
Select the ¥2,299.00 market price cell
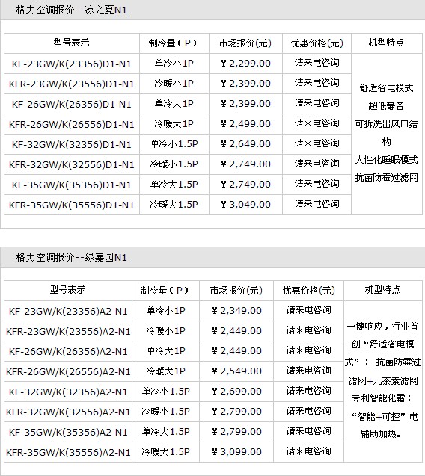coord(245,64)
